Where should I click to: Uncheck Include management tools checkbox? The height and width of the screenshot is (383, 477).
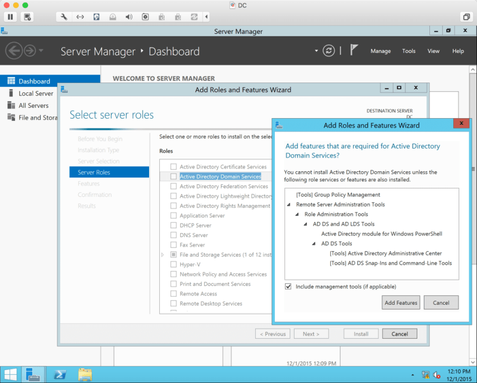(x=289, y=287)
